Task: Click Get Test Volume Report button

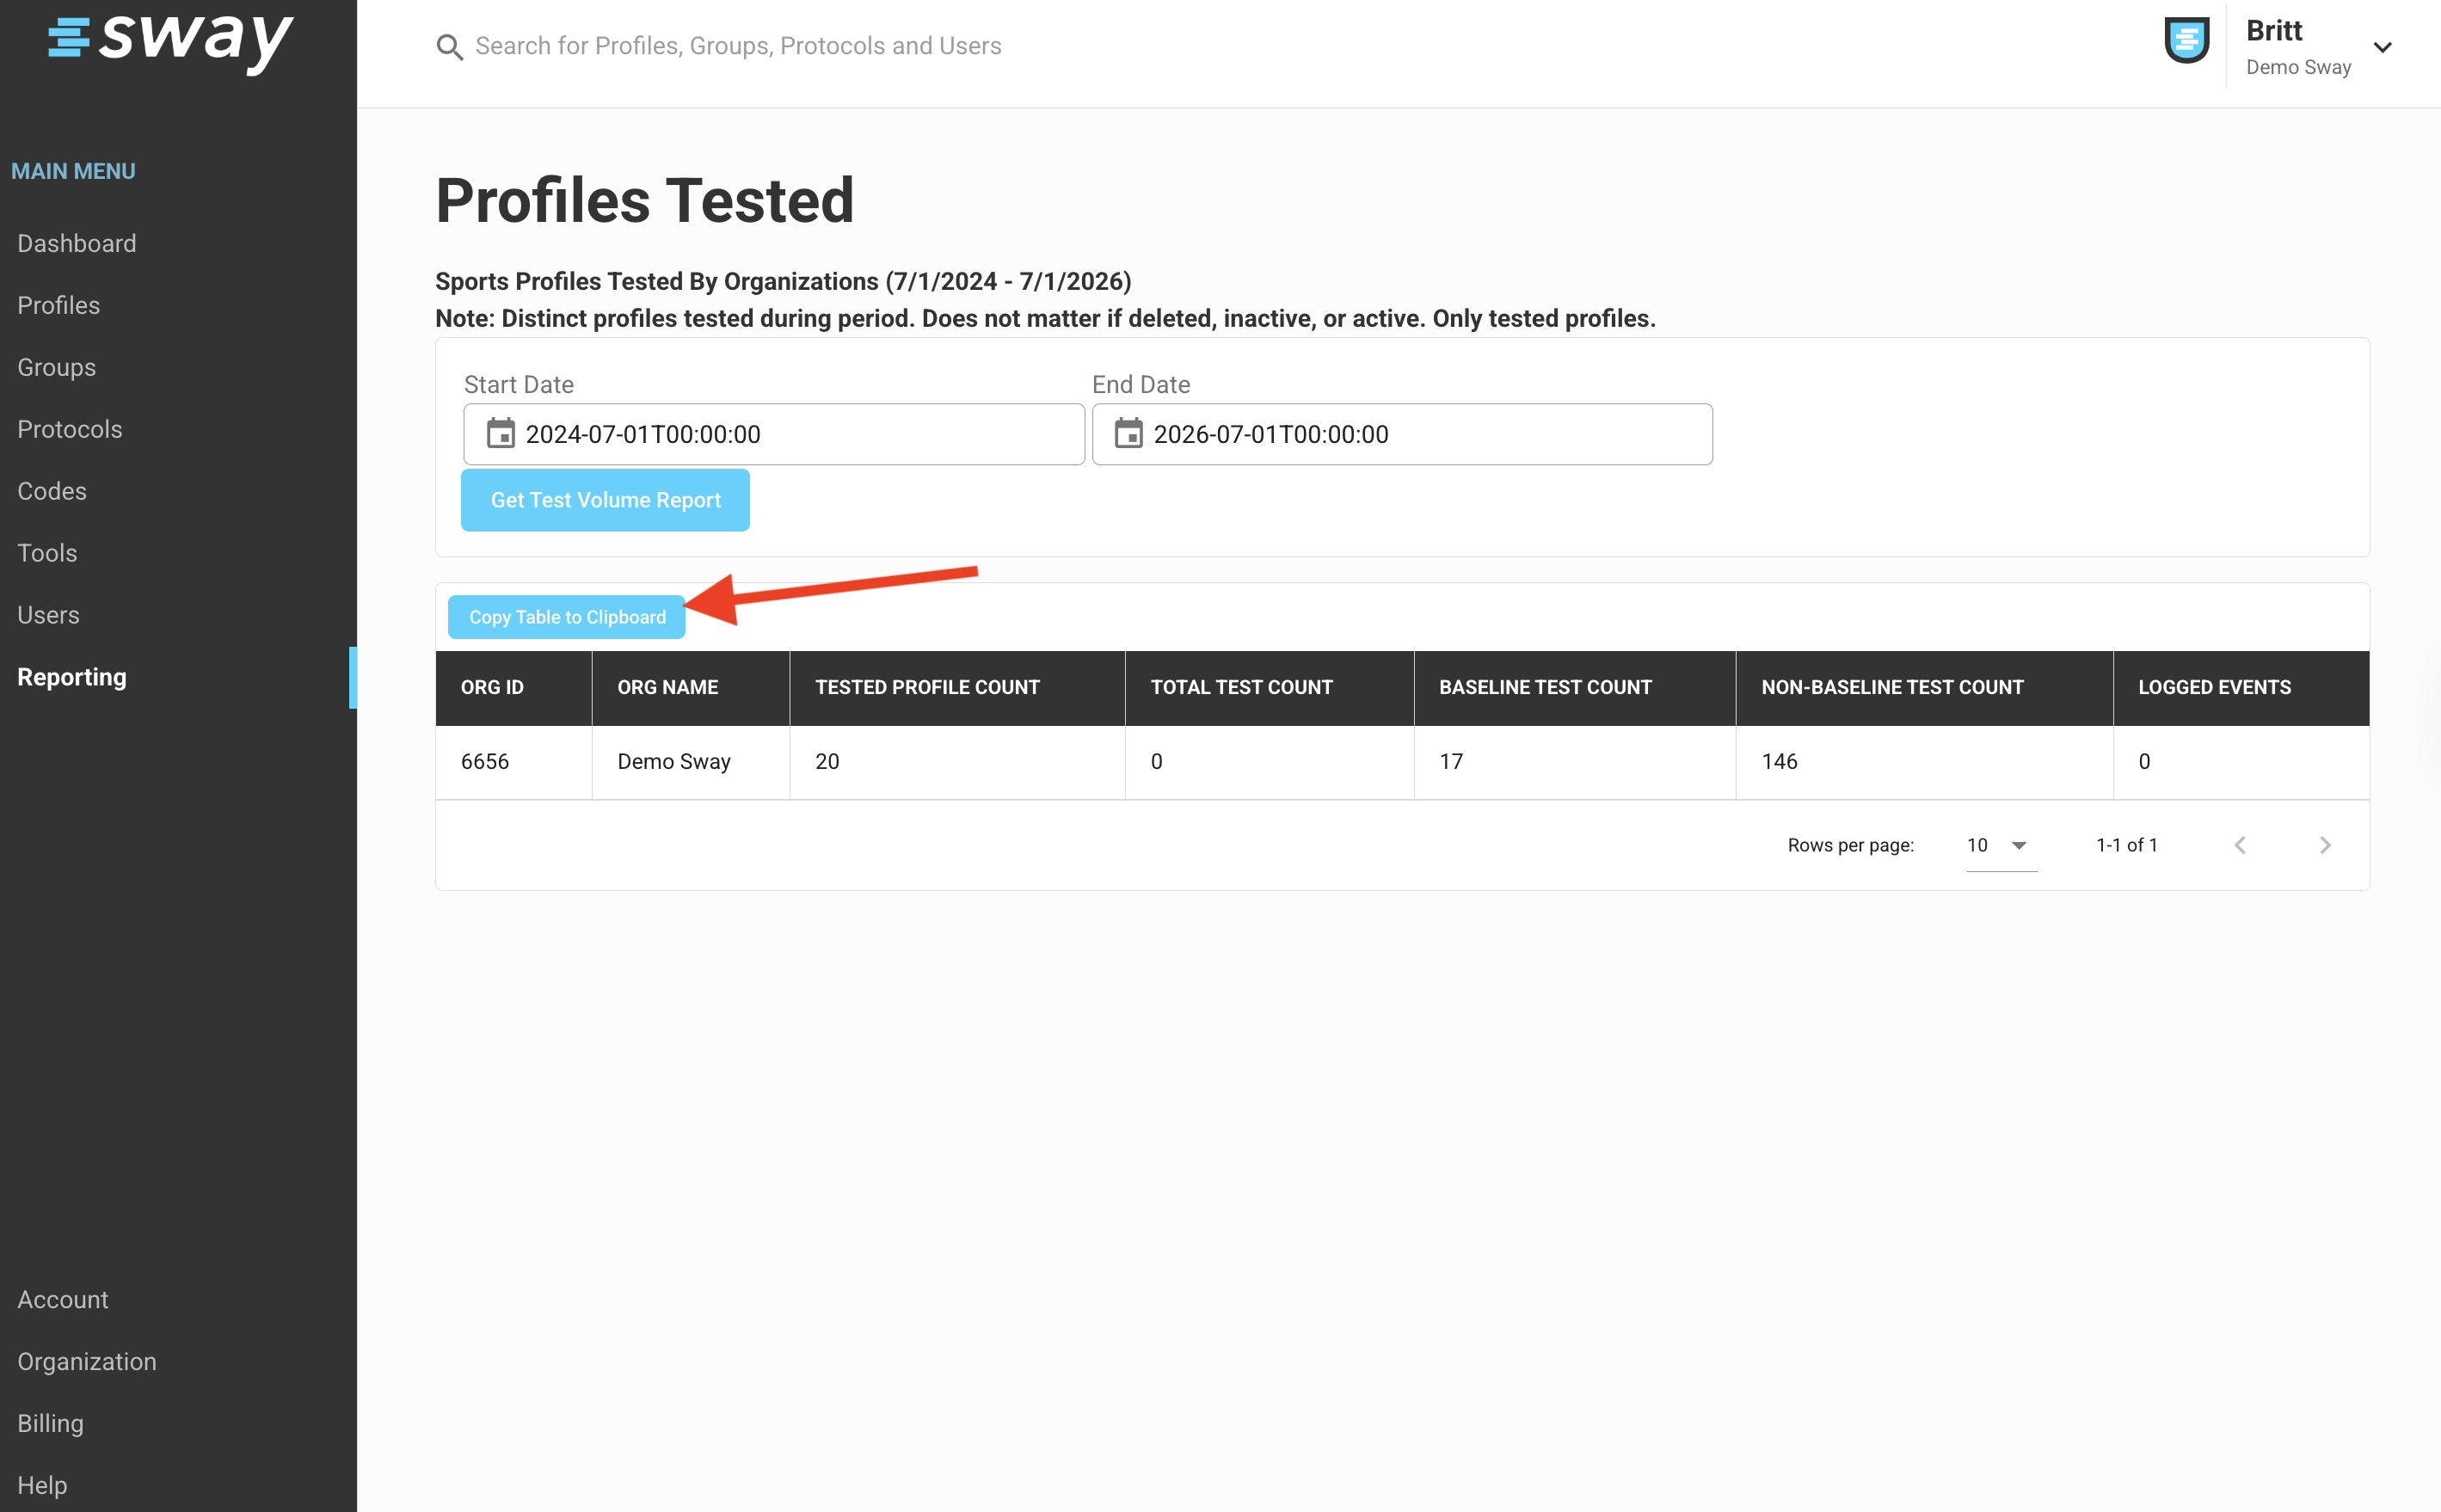Action: pyautogui.click(x=605, y=500)
